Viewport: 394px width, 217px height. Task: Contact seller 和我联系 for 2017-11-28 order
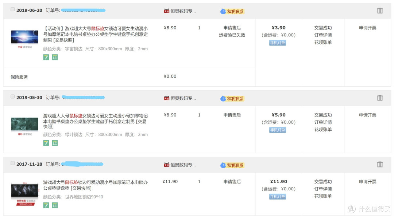click(232, 165)
